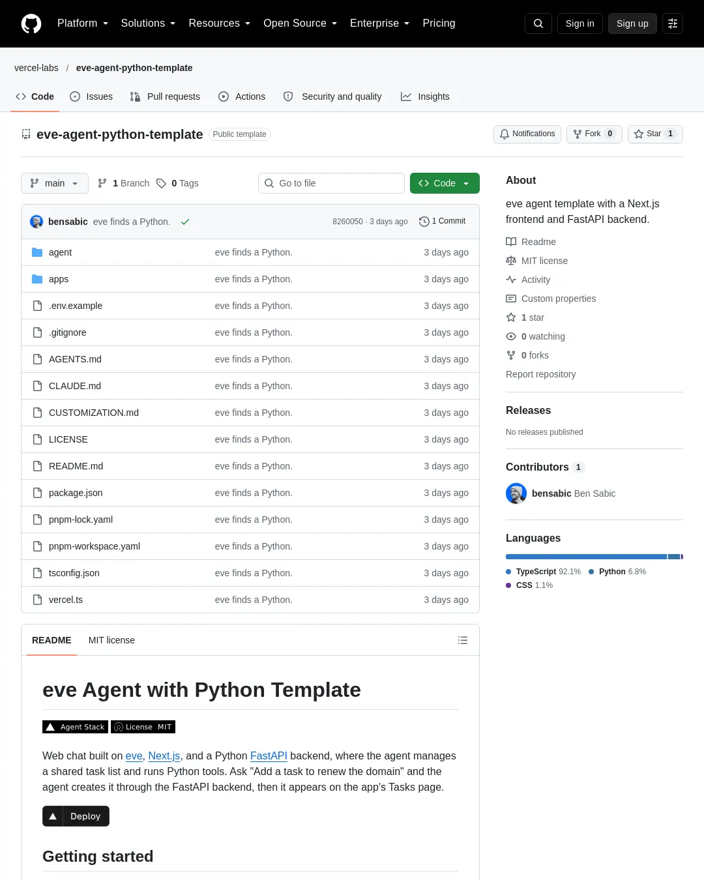704x880 pixels.
Task: Open the README outline list icon
Action: point(463,640)
